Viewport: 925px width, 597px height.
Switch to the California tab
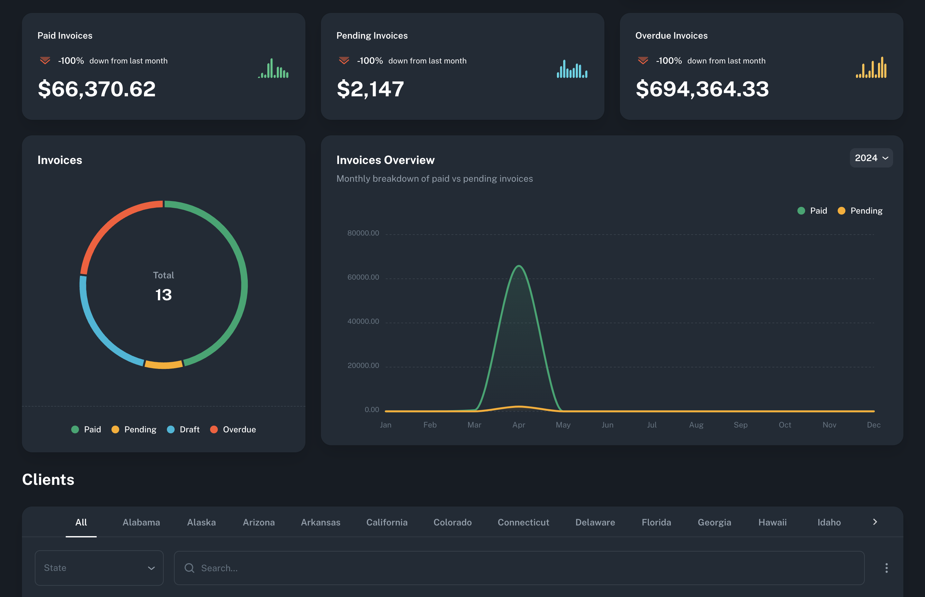(x=387, y=522)
